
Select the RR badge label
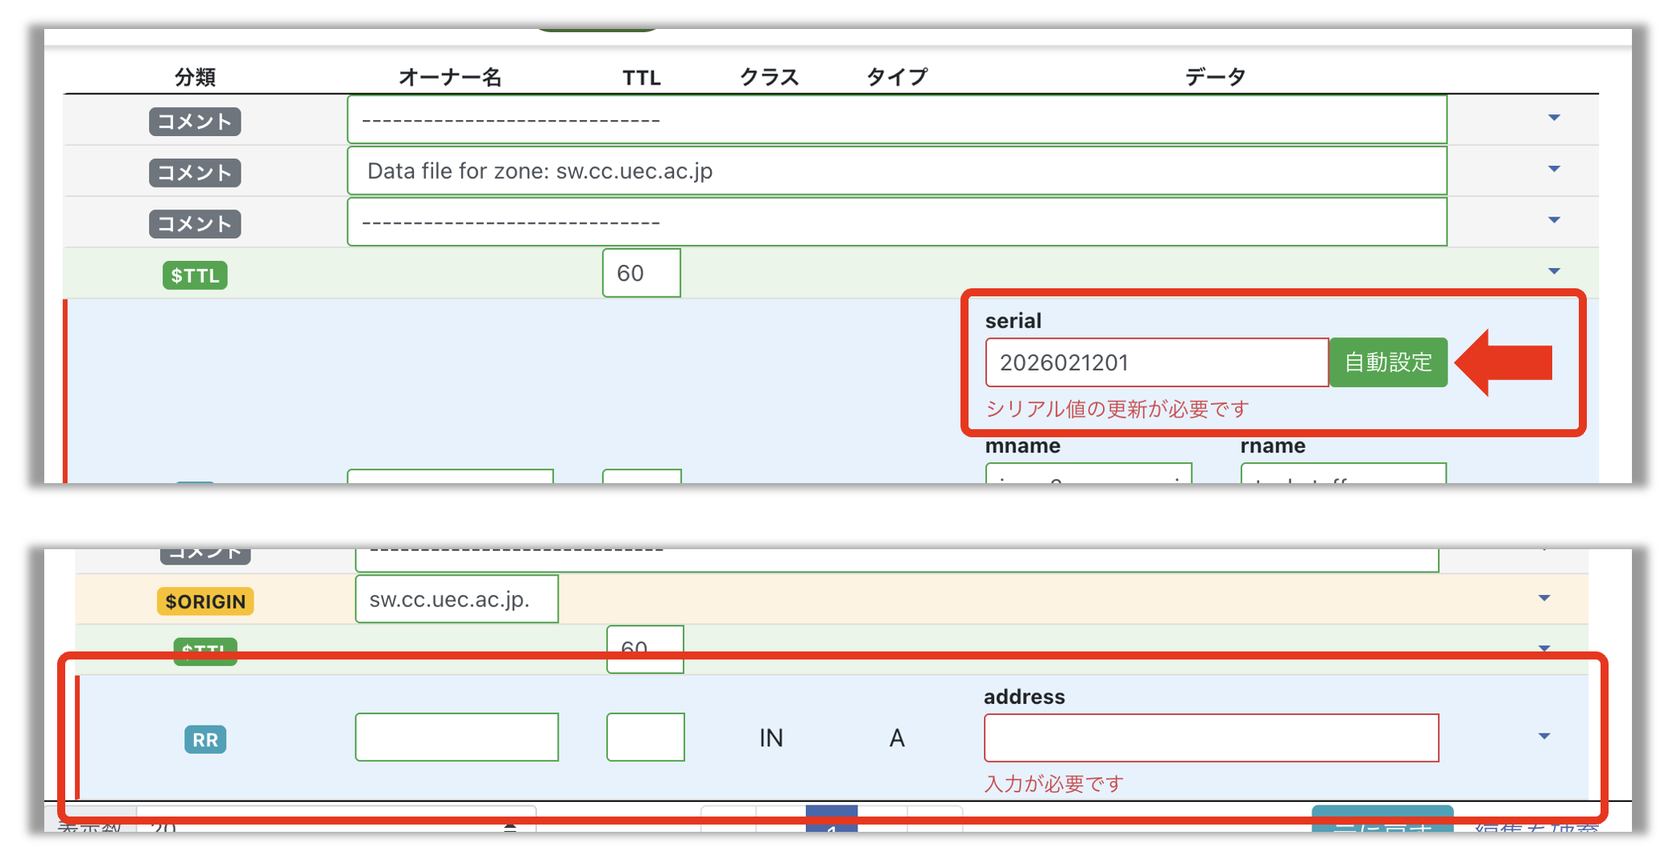pyautogui.click(x=205, y=739)
